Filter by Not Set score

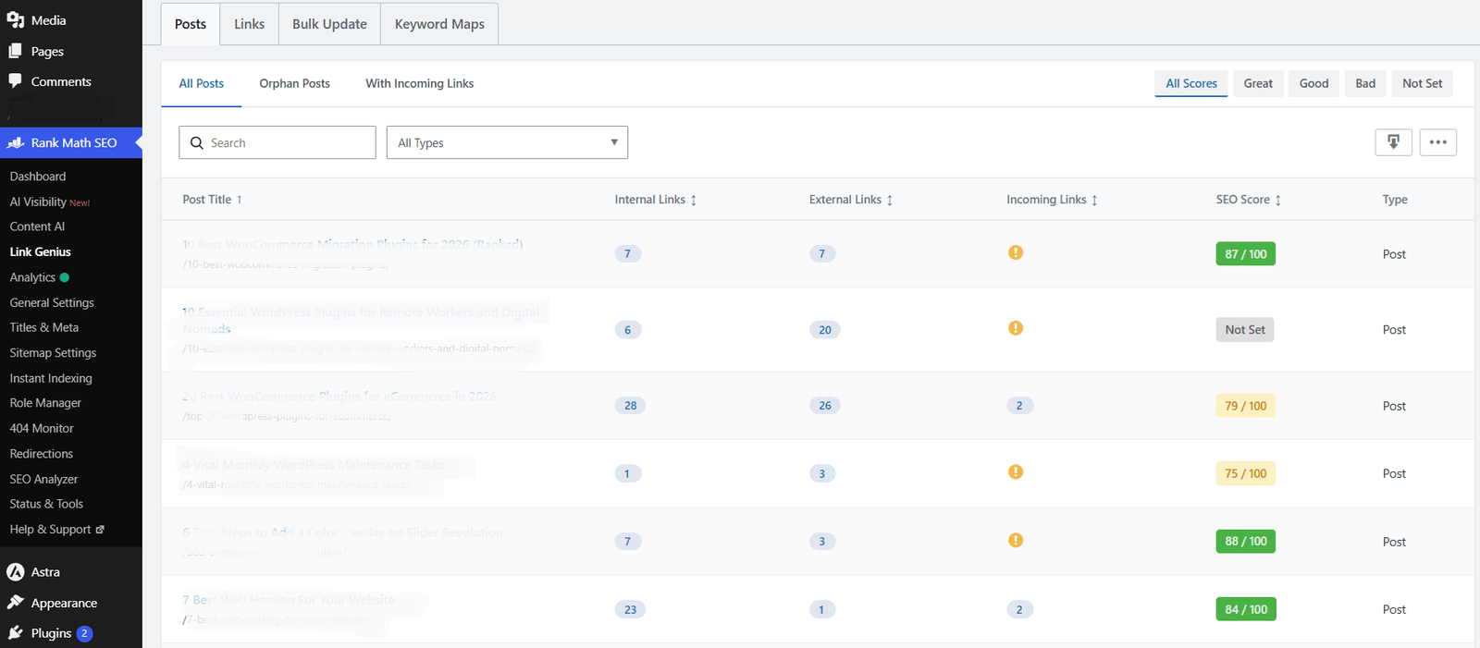pyautogui.click(x=1422, y=83)
